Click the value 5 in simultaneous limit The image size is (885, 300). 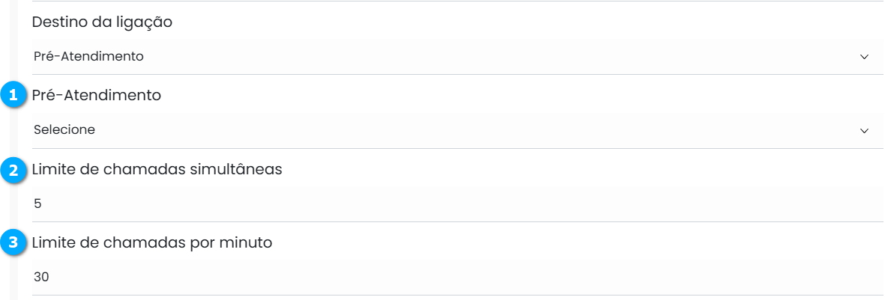click(x=37, y=203)
